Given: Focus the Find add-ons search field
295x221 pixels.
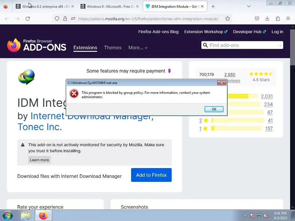Looking at the screenshot, I should (x=242, y=45).
